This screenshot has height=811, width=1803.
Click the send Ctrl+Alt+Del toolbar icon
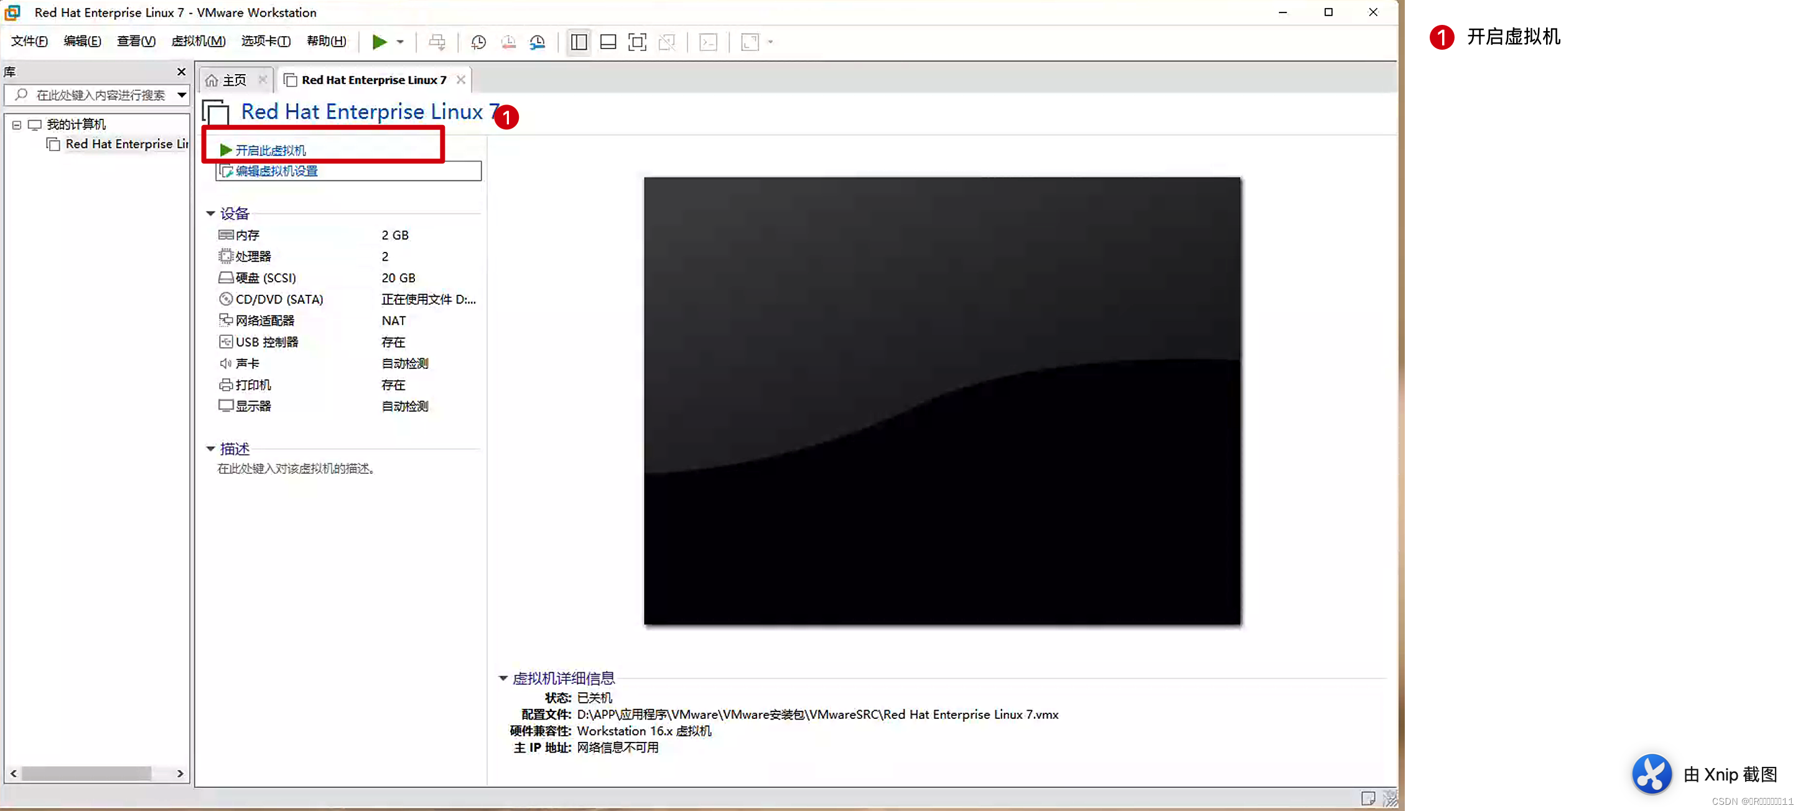click(437, 42)
